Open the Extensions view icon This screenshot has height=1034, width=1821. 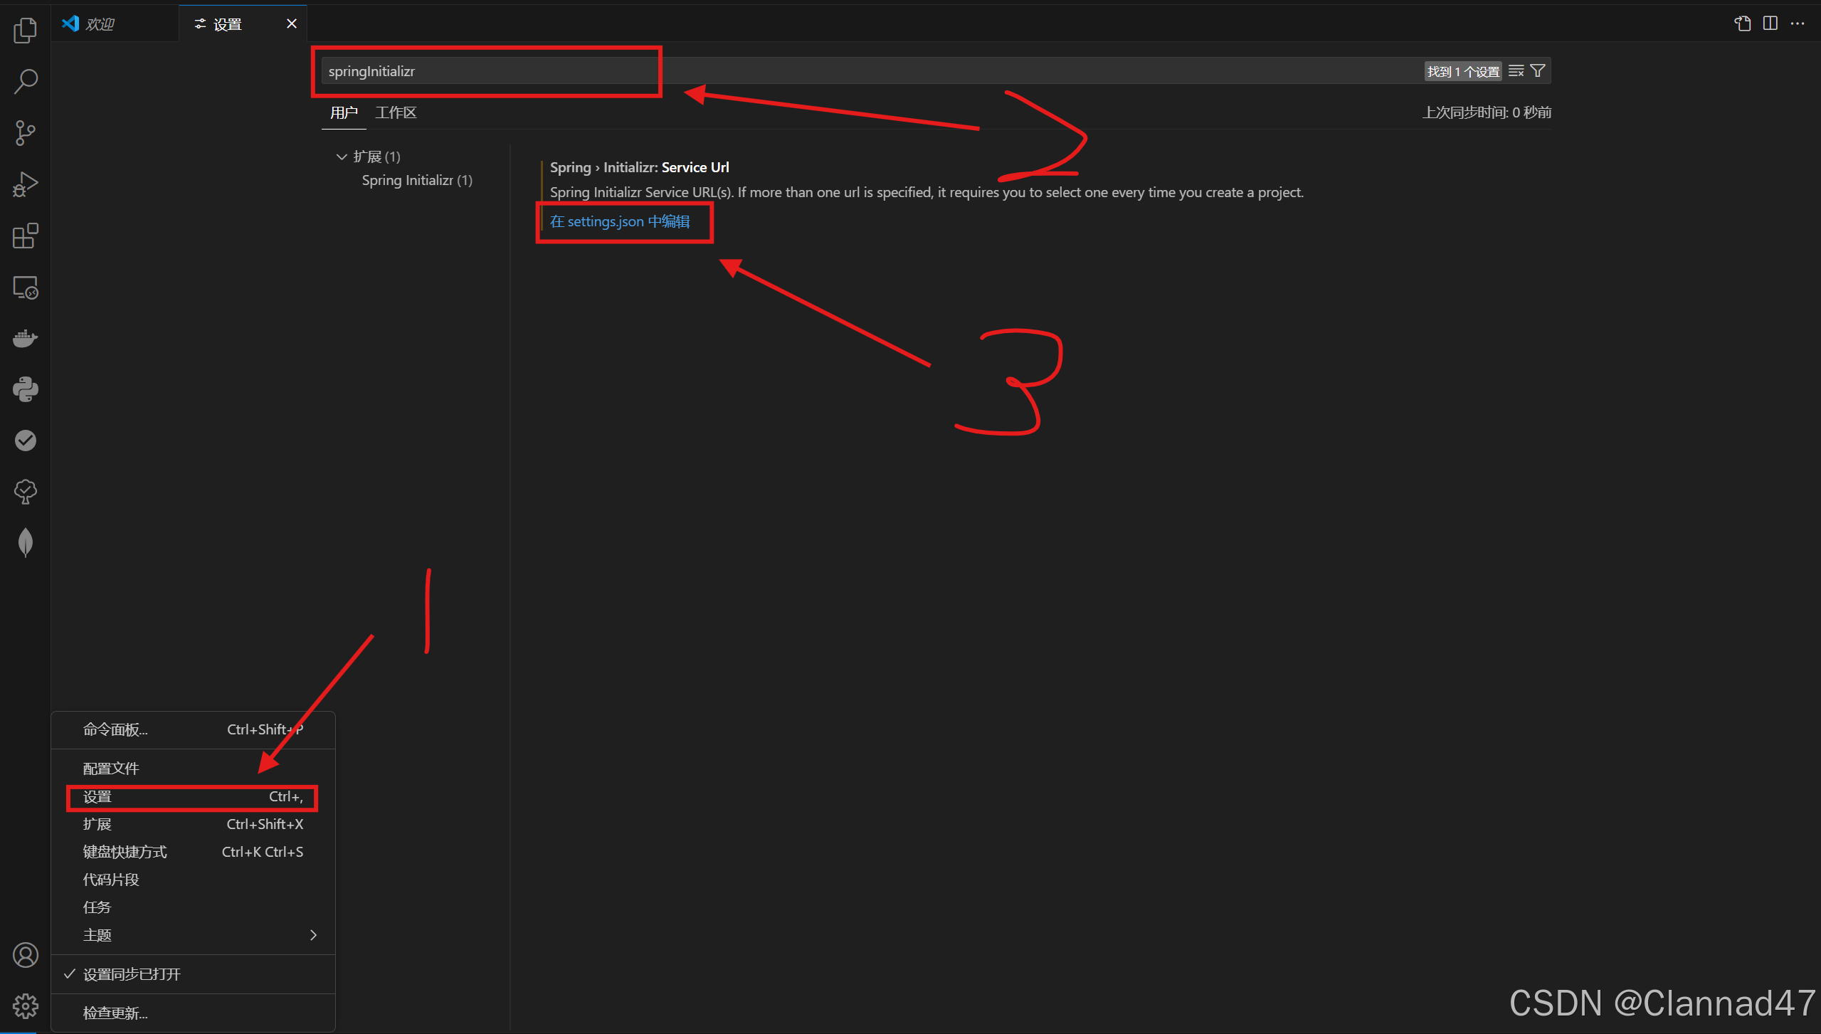[25, 236]
